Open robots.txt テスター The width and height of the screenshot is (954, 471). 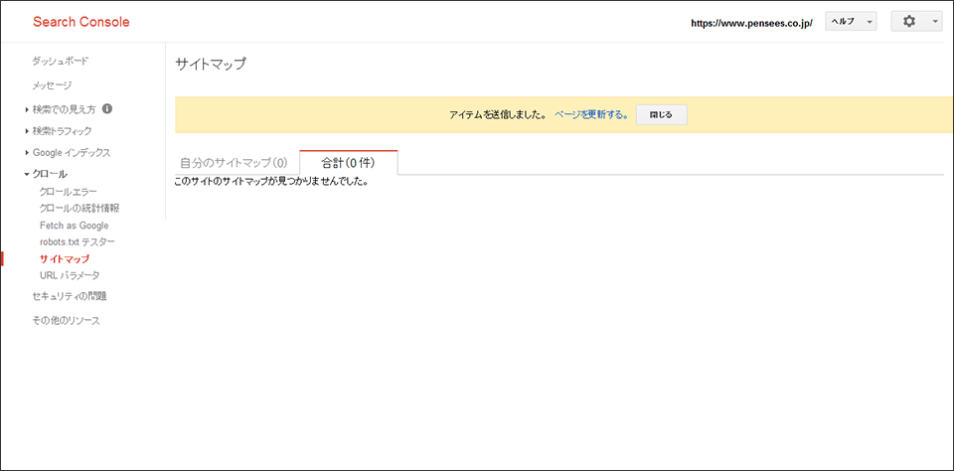tap(78, 242)
